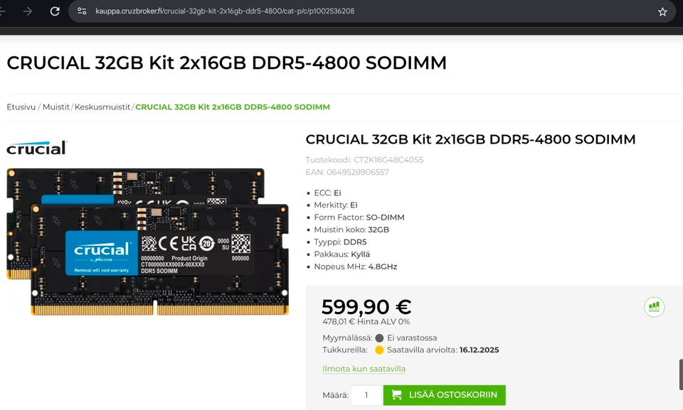Click the gray Ei varastossa stock indicator
This screenshot has width=683, height=410.
coord(379,338)
